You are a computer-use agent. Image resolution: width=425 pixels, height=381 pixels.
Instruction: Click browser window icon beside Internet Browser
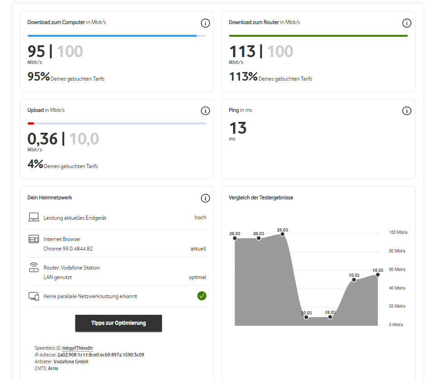tap(34, 239)
